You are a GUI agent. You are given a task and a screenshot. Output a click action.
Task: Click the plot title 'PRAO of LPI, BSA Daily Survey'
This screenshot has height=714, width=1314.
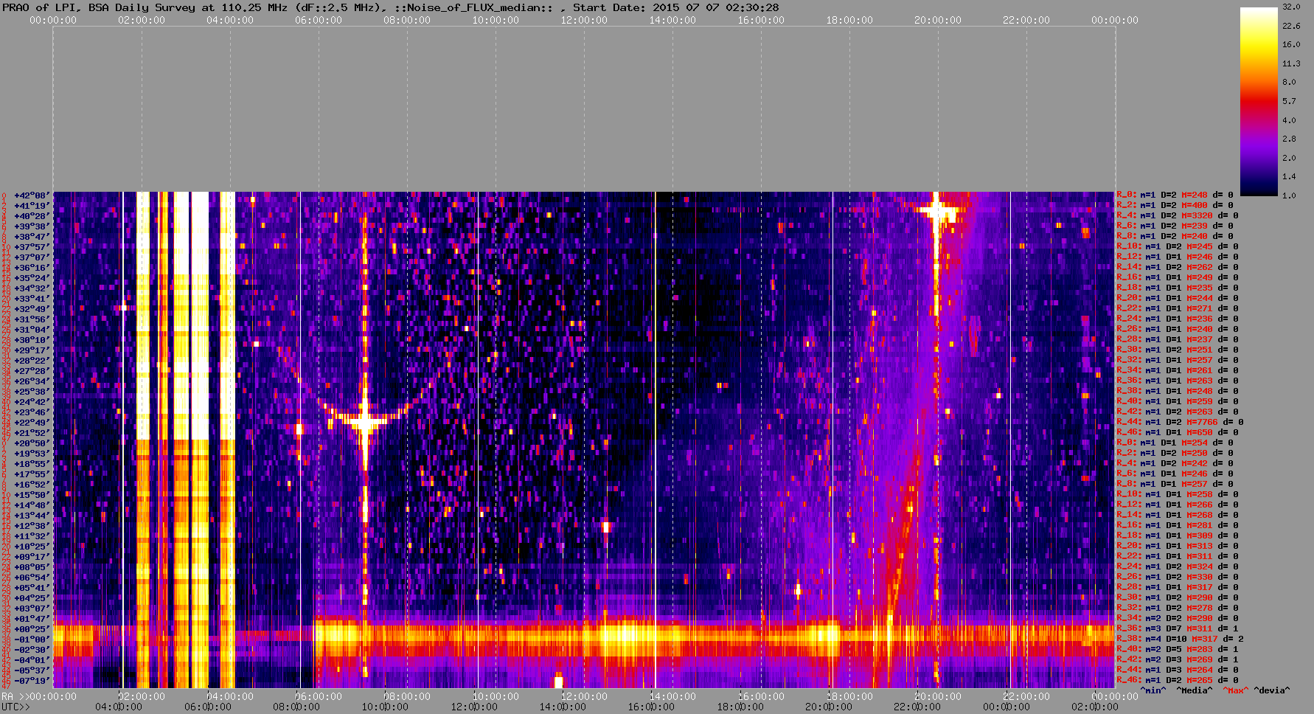(100, 7)
